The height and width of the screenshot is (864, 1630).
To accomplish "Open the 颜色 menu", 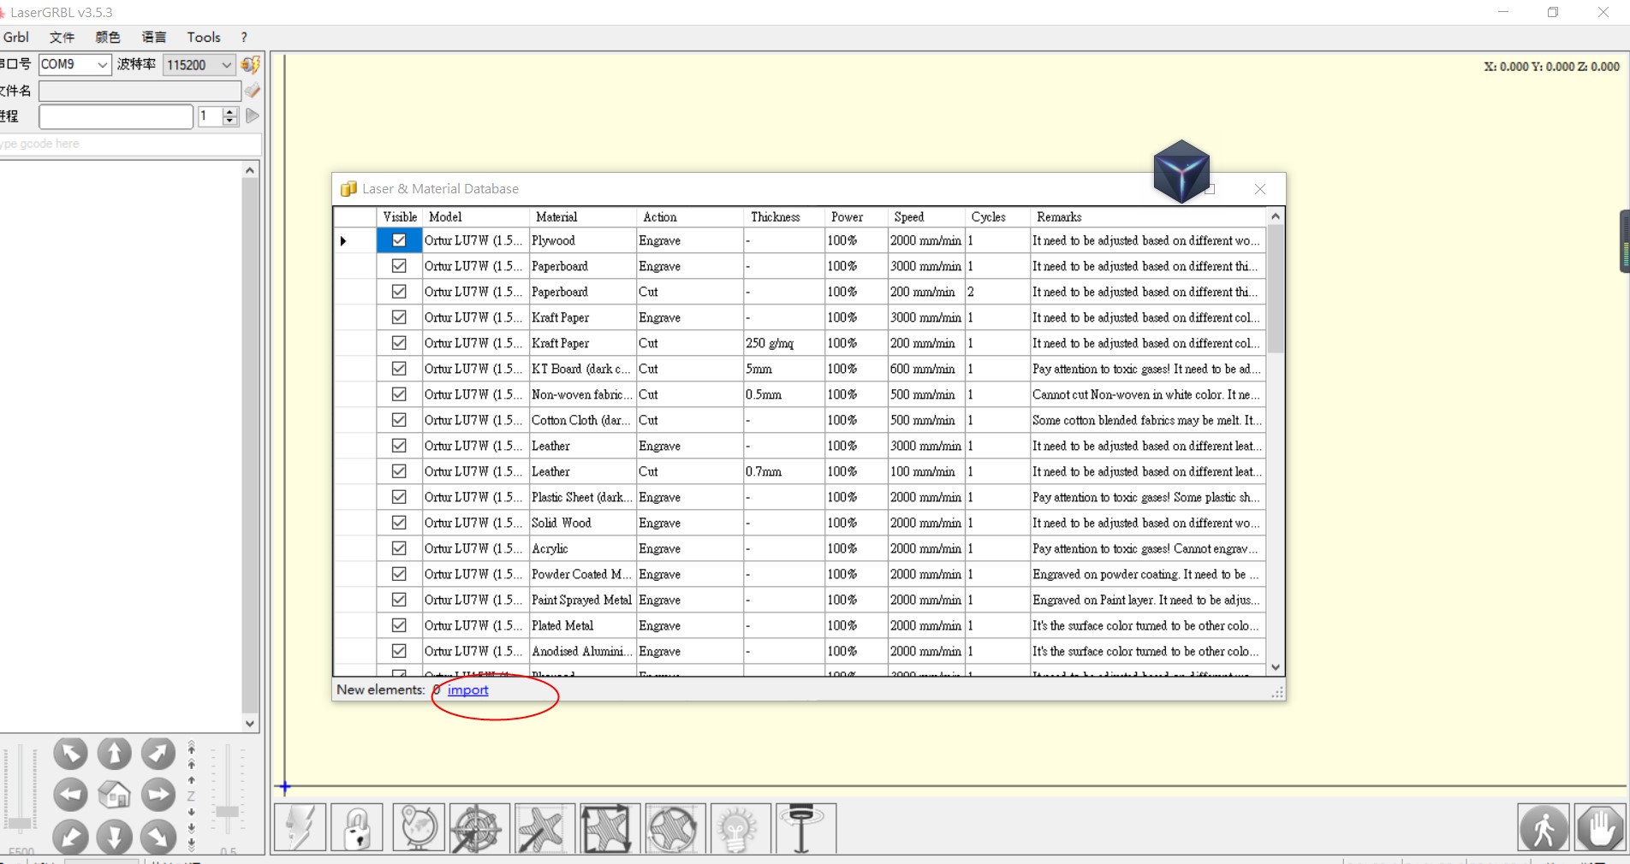I will [108, 37].
